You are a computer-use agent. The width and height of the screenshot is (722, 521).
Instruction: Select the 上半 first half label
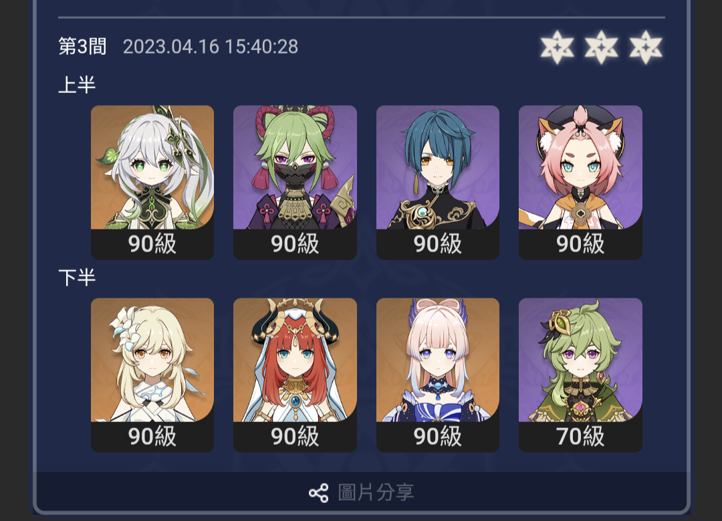pyautogui.click(x=77, y=85)
